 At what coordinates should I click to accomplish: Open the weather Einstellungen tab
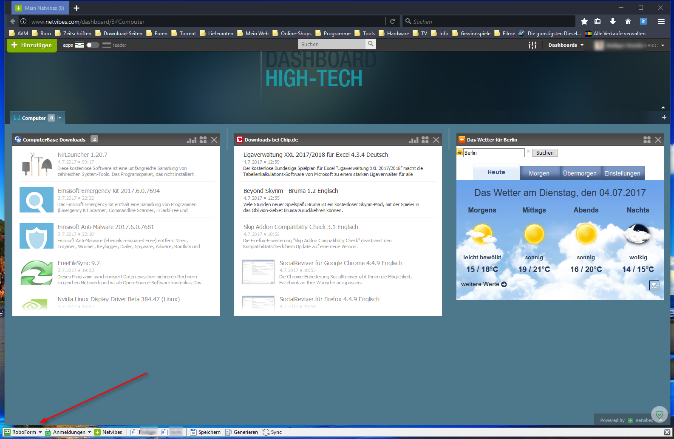622,173
